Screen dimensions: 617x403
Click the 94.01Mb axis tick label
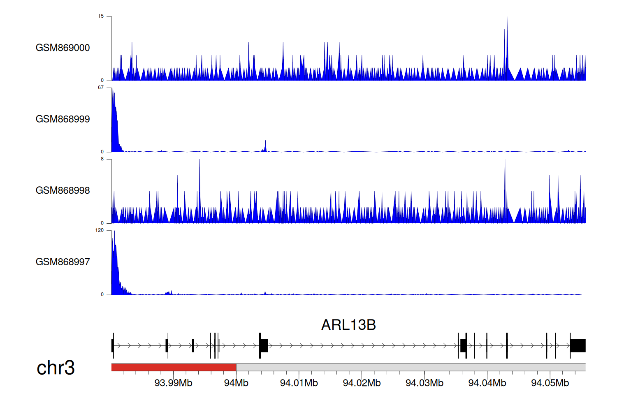299,383
